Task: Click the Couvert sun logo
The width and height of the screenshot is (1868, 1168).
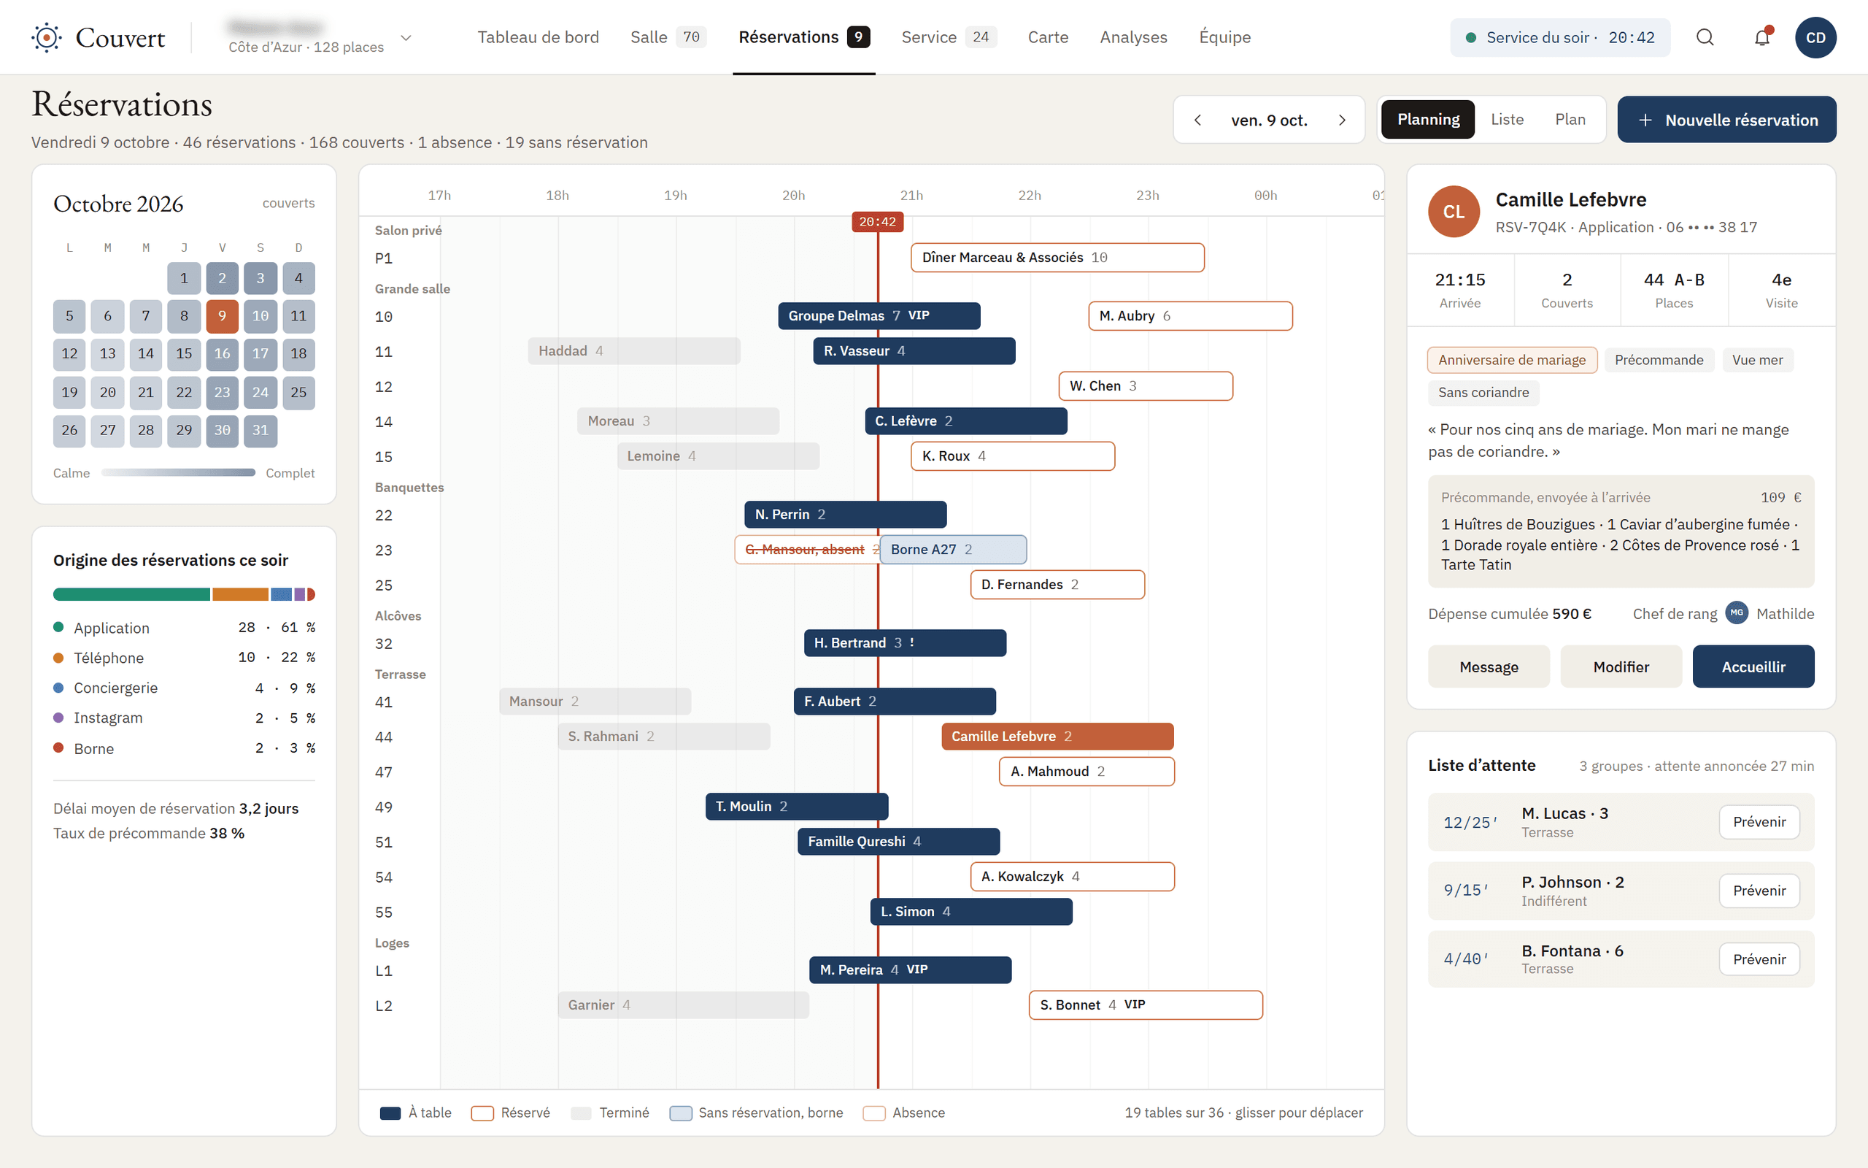Action: coord(47,37)
